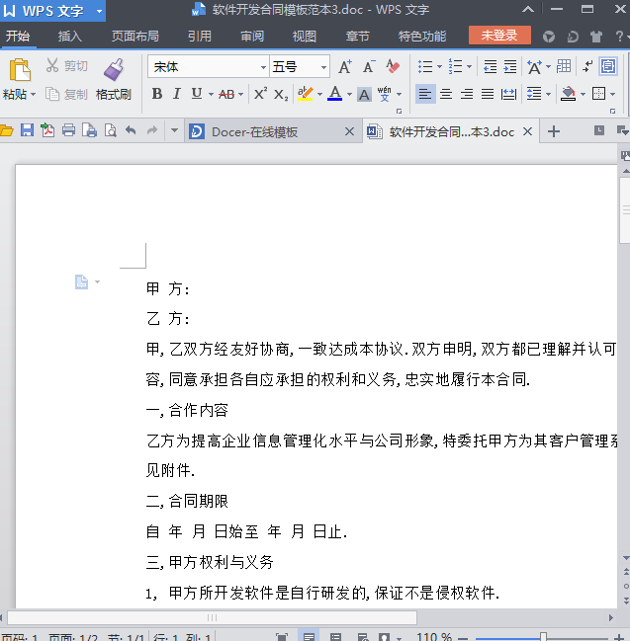Toggle bold formatting

pos(157,94)
